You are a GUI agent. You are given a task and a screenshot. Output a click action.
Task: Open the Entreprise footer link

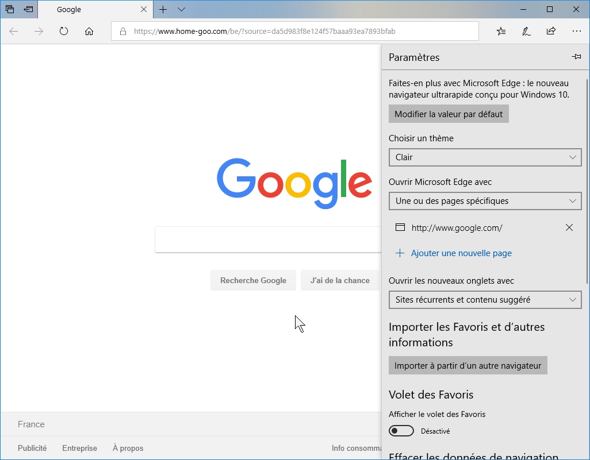(x=80, y=448)
